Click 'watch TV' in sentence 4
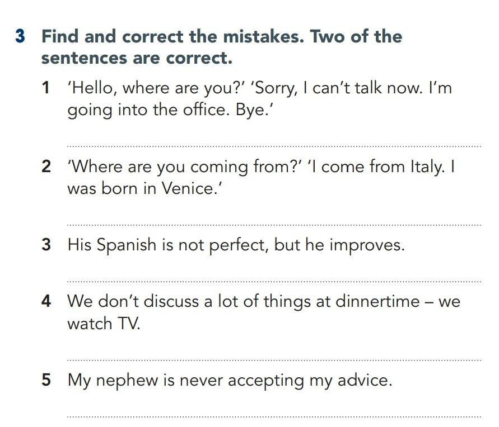The image size is (499, 427). tap(104, 324)
